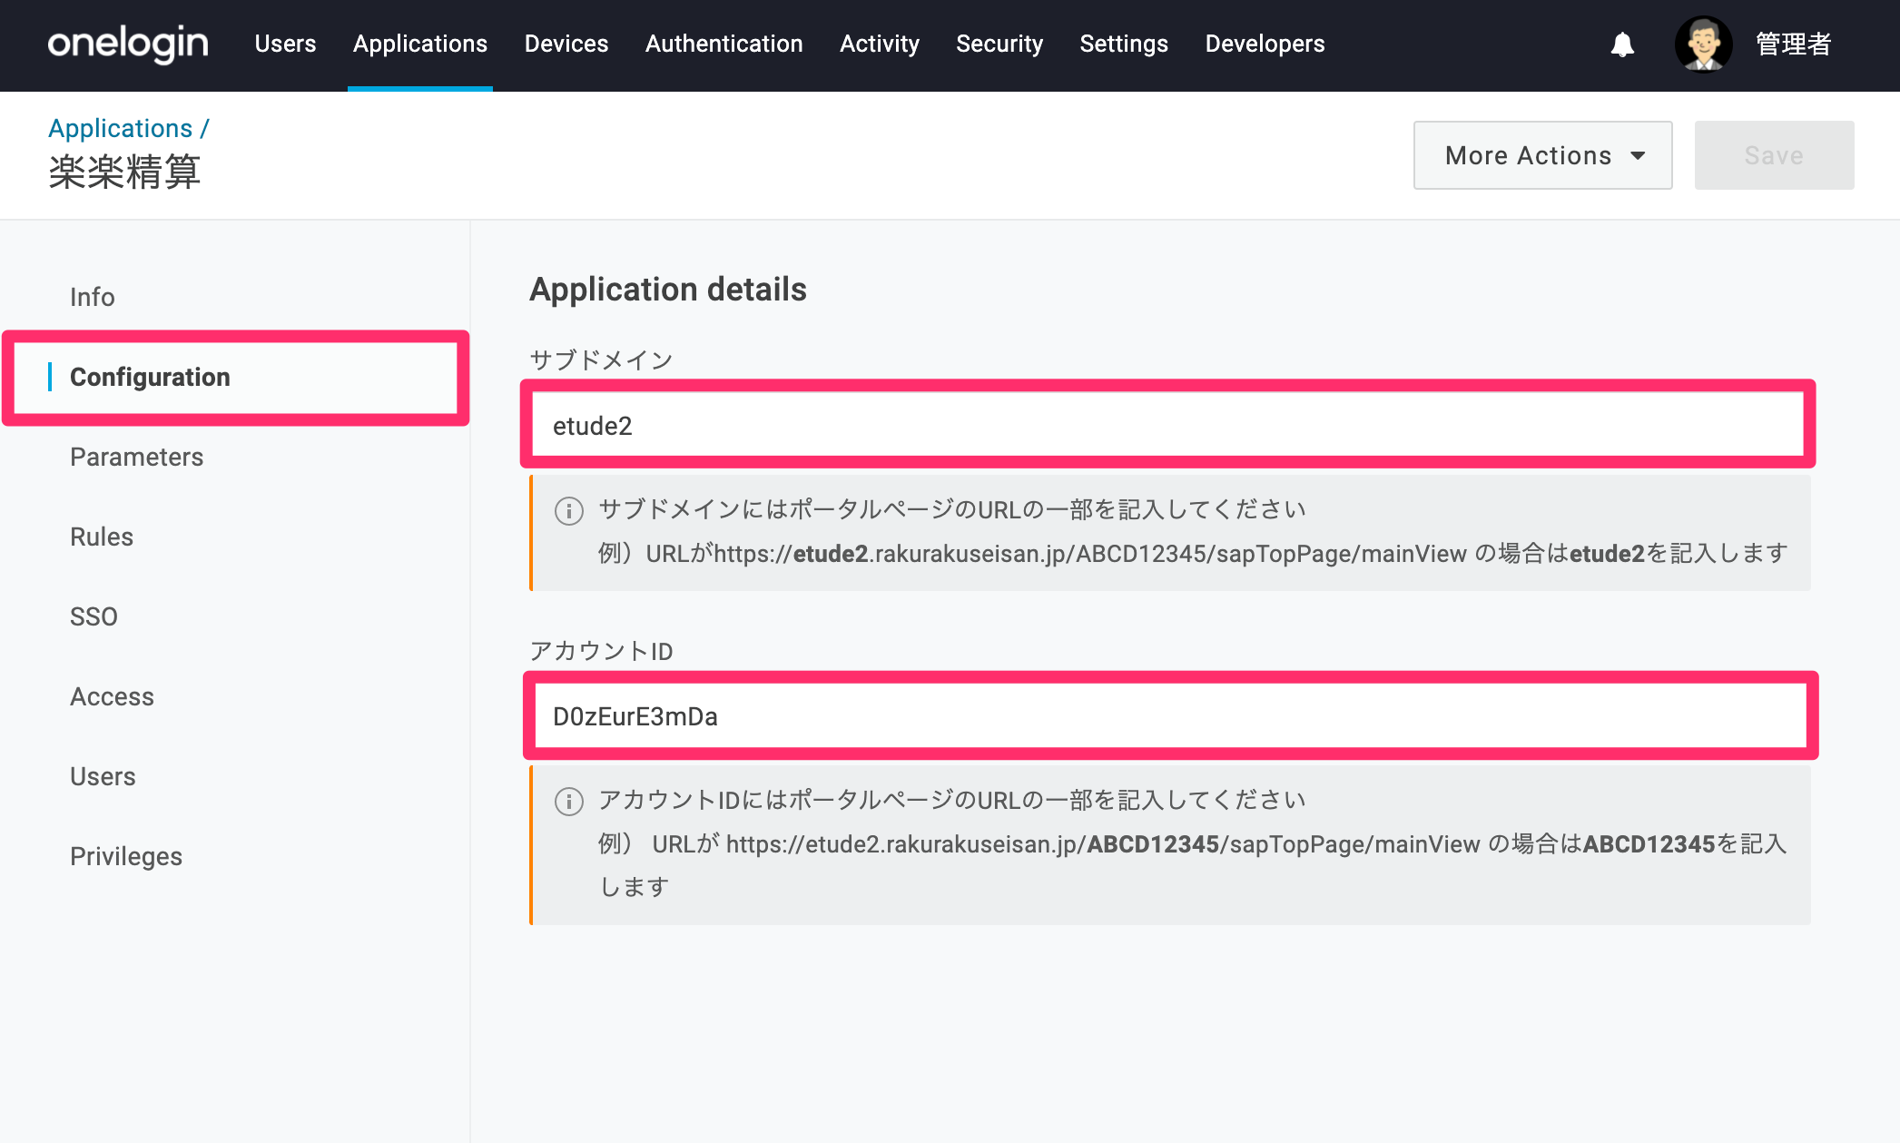
Task: Open the 管理者 user menu
Action: tap(1793, 44)
